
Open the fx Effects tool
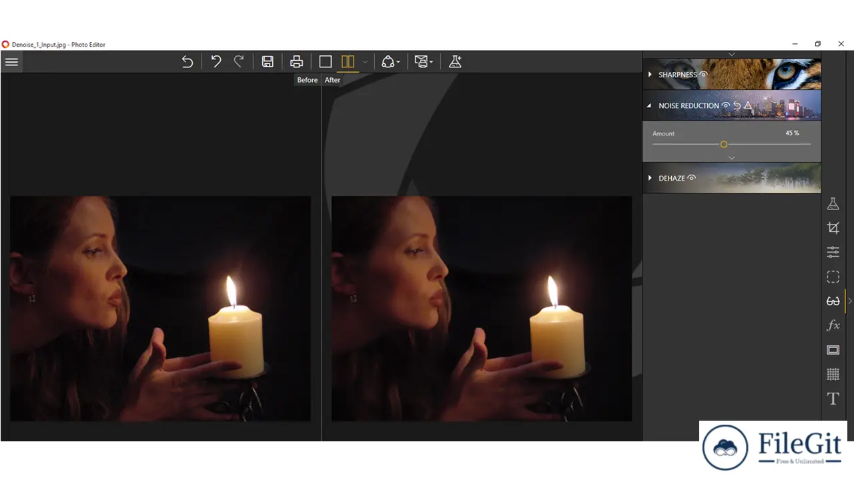pyautogui.click(x=833, y=325)
